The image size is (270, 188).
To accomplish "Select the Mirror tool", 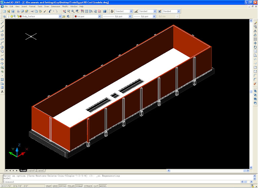I will coord(255,31).
